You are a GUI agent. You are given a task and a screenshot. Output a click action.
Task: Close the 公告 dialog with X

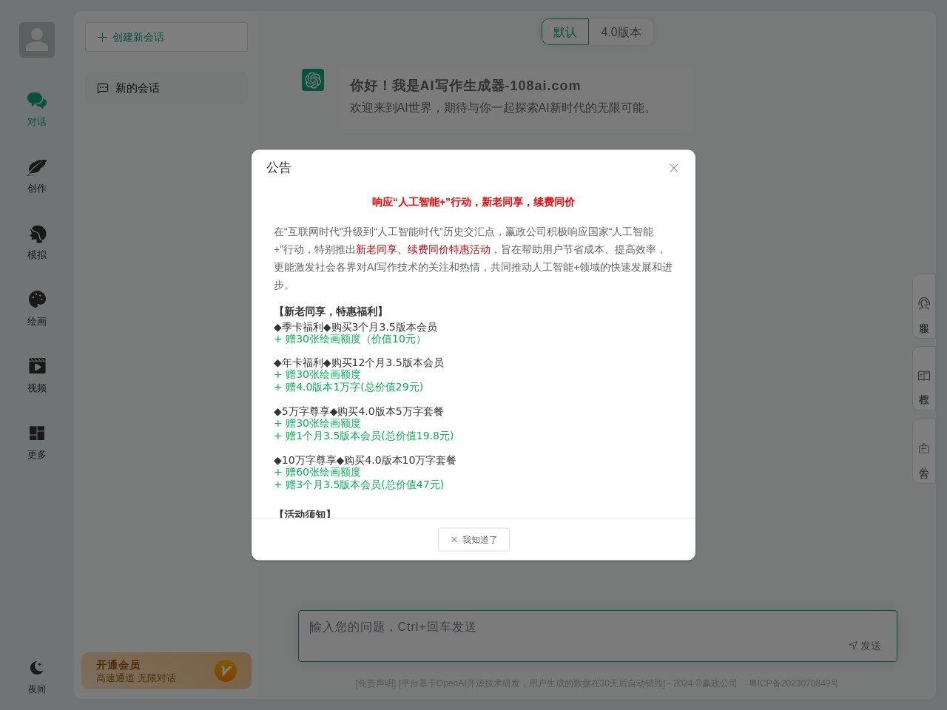pyautogui.click(x=674, y=168)
